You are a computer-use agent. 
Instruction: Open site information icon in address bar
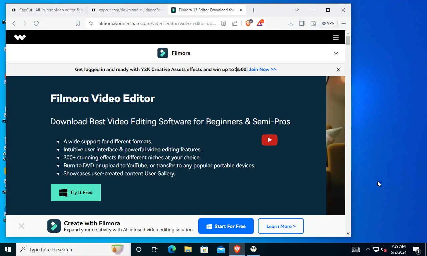point(91,23)
